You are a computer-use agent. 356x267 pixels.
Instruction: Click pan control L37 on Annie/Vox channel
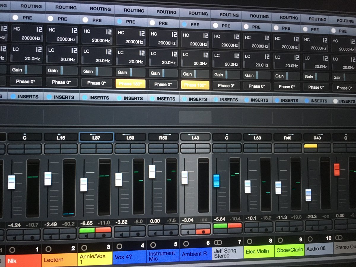point(96,138)
